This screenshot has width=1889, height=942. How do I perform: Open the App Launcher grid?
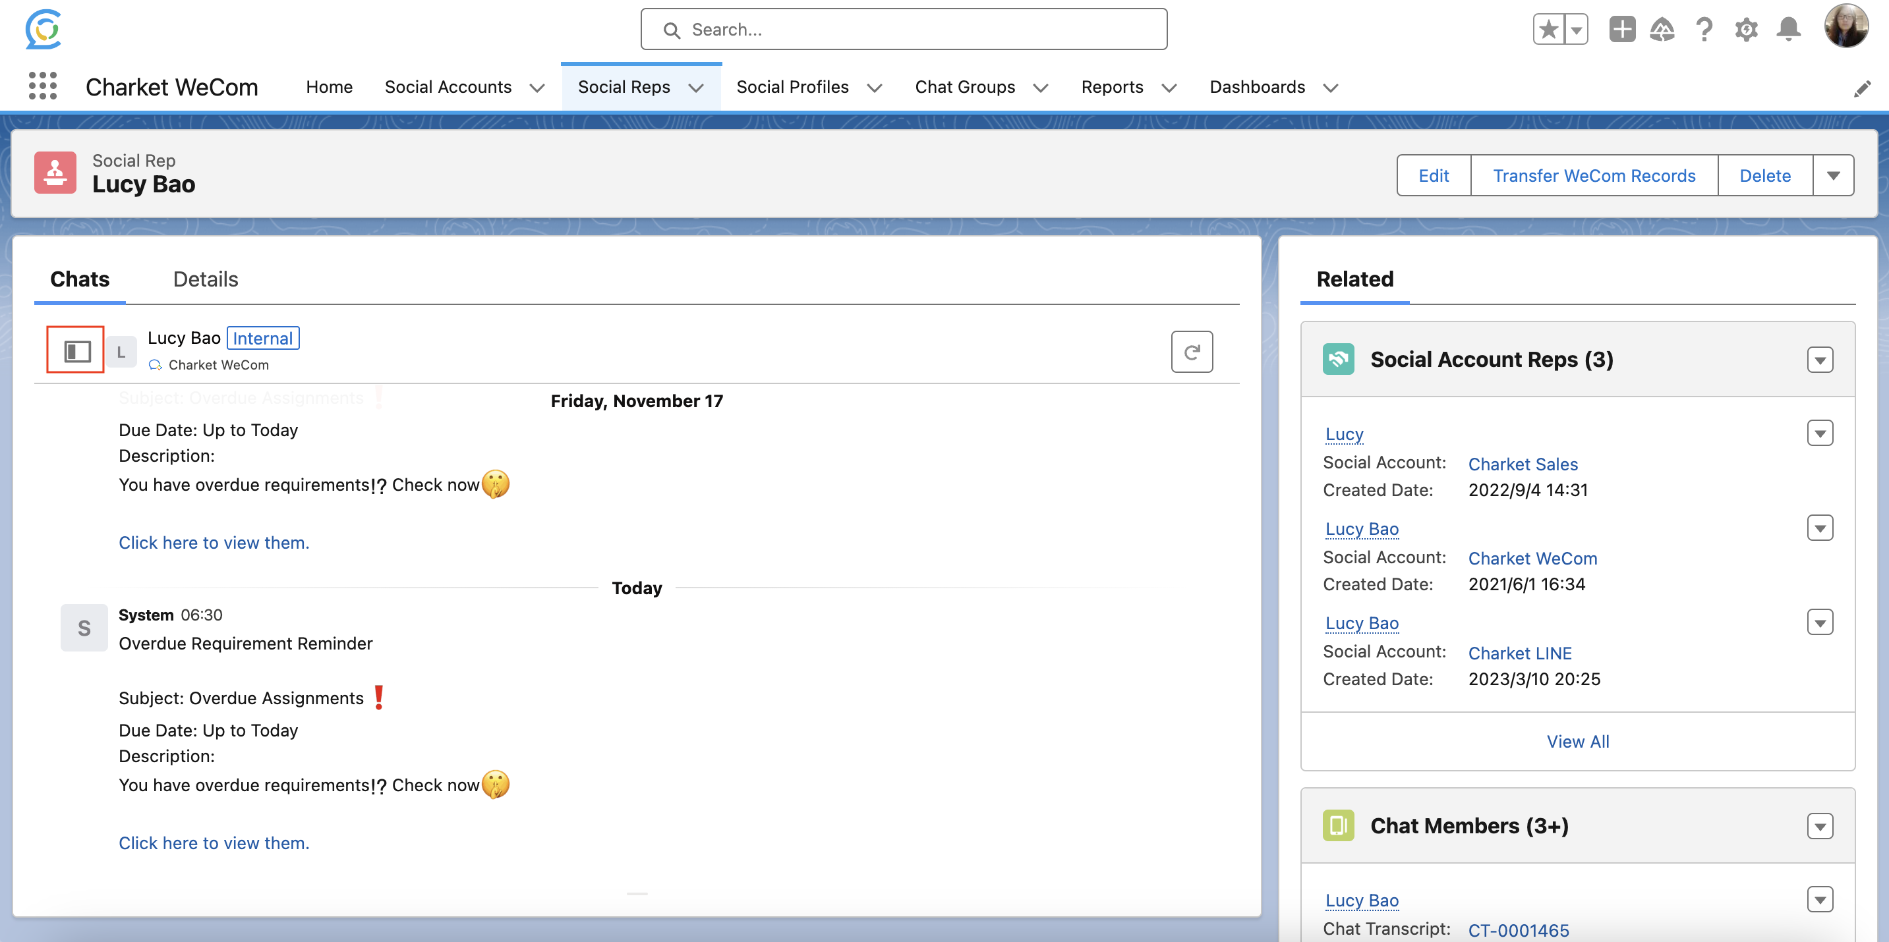pos(43,86)
